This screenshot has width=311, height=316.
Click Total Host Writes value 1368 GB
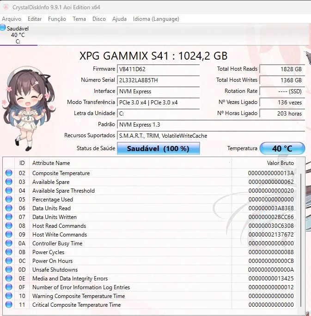point(282,80)
